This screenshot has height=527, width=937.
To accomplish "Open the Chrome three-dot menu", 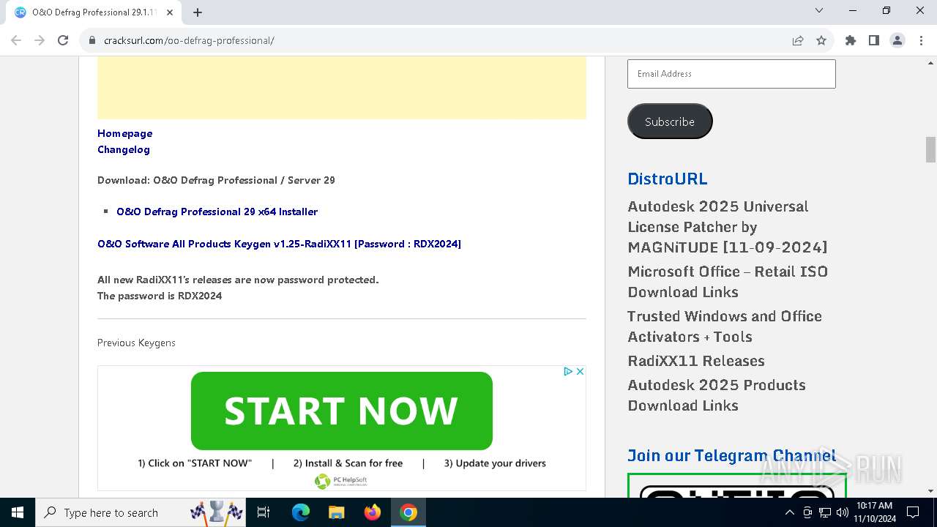I will 921,40.
